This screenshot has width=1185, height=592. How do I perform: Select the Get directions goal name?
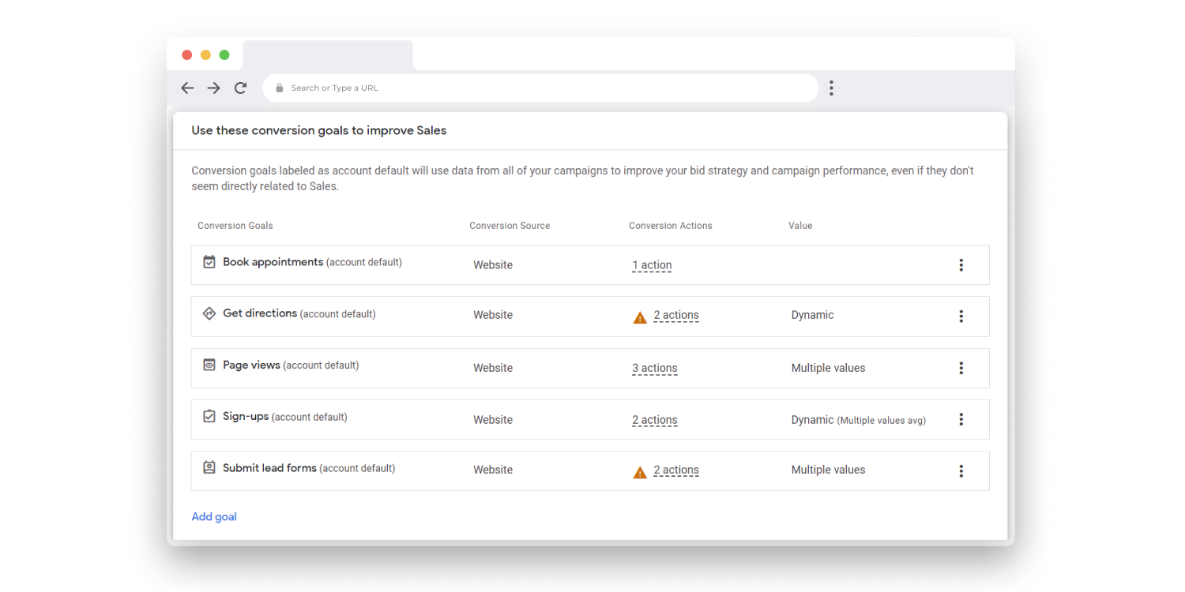[260, 313]
